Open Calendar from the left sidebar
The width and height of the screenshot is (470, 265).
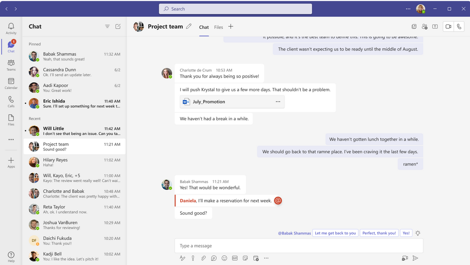[11, 84]
